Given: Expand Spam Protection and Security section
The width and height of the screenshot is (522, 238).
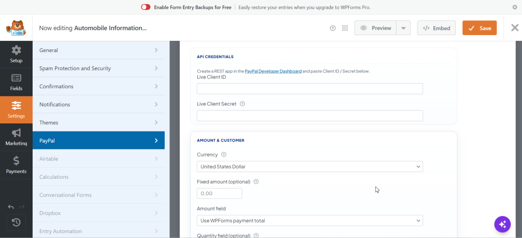Looking at the screenshot, I should 98,68.
